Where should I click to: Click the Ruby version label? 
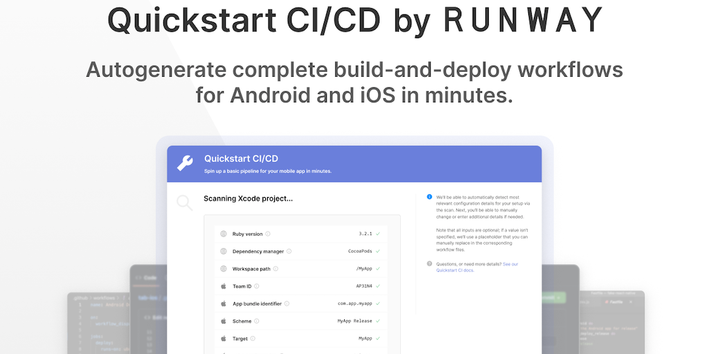tap(247, 234)
